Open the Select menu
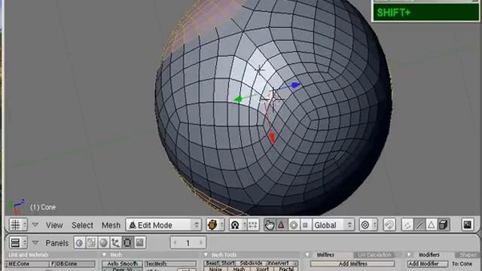Image resolution: width=482 pixels, height=271 pixels. tap(82, 225)
